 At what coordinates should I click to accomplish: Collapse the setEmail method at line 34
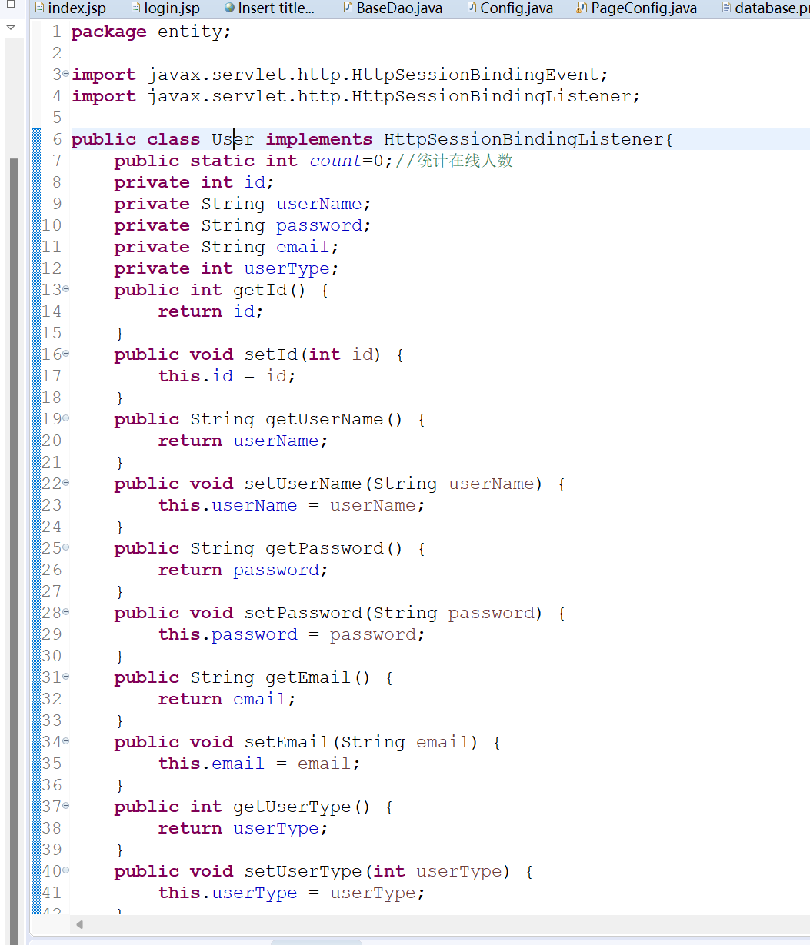point(65,741)
